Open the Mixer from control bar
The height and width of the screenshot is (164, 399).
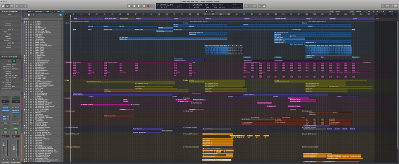click(x=21, y=5)
